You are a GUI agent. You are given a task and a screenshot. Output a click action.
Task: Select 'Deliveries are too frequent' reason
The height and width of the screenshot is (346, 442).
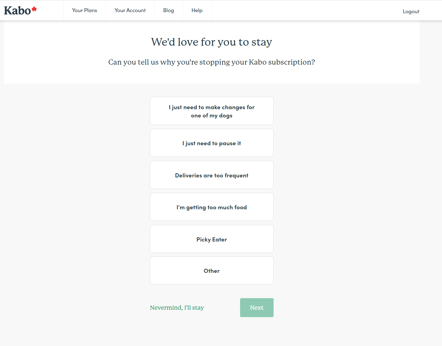(x=212, y=175)
